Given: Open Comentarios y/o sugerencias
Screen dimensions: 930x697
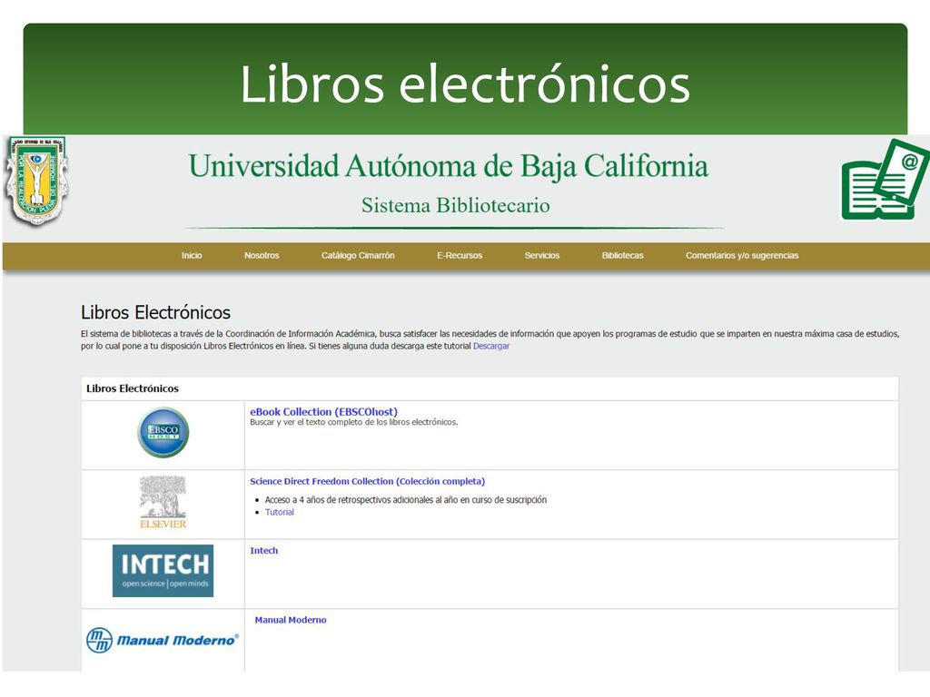Looking at the screenshot, I should [742, 255].
